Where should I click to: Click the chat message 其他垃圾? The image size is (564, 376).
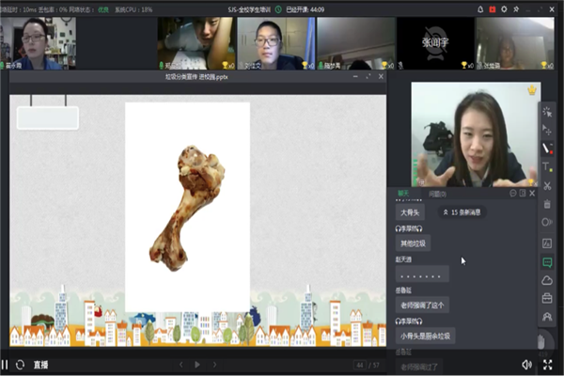pyautogui.click(x=413, y=243)
